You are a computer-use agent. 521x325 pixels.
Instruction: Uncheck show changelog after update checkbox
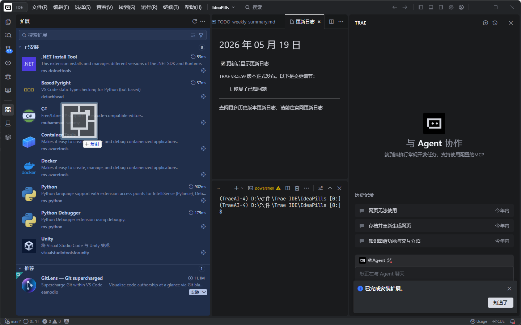(x=223, y=64)
